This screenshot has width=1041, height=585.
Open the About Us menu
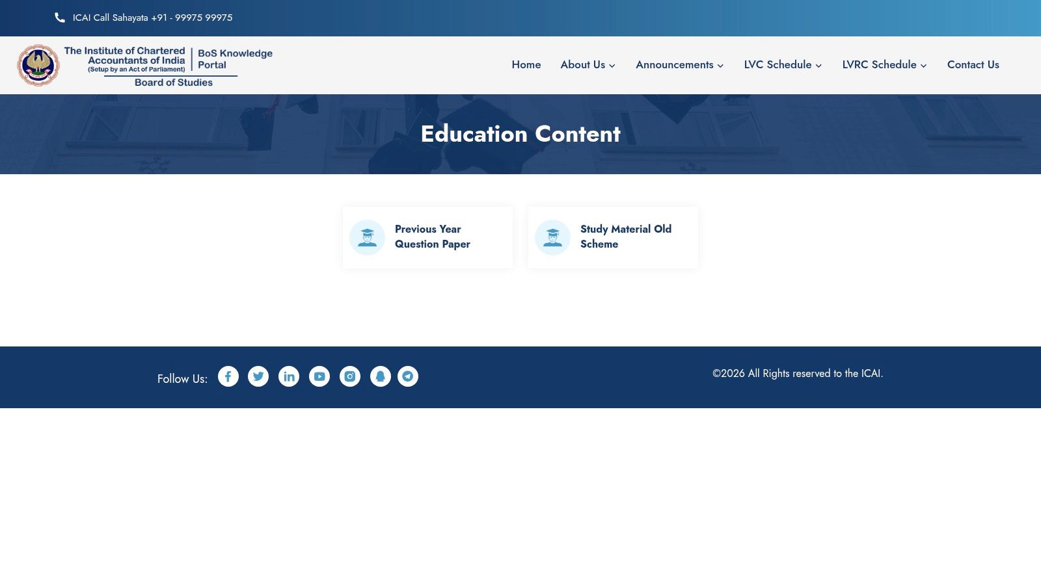tap(583, 65)
